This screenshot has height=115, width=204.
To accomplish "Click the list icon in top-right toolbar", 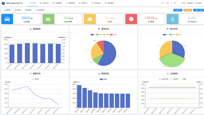I will (x=163, y=3).
